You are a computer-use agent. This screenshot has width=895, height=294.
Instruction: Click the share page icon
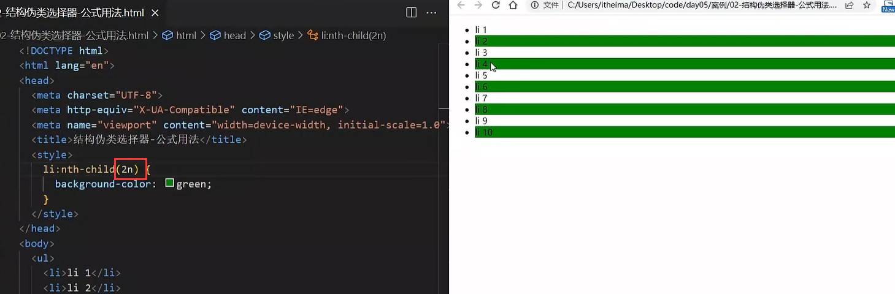(x=850, y=6)
